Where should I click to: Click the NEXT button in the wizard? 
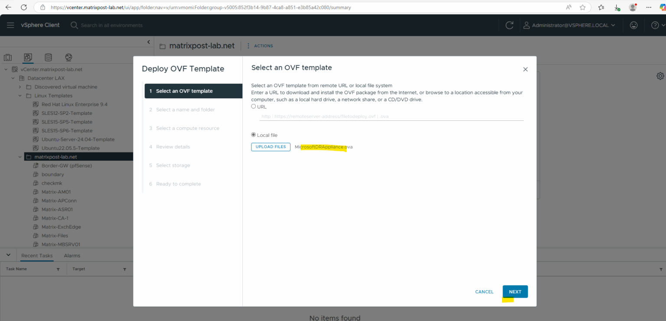[515, 292]
